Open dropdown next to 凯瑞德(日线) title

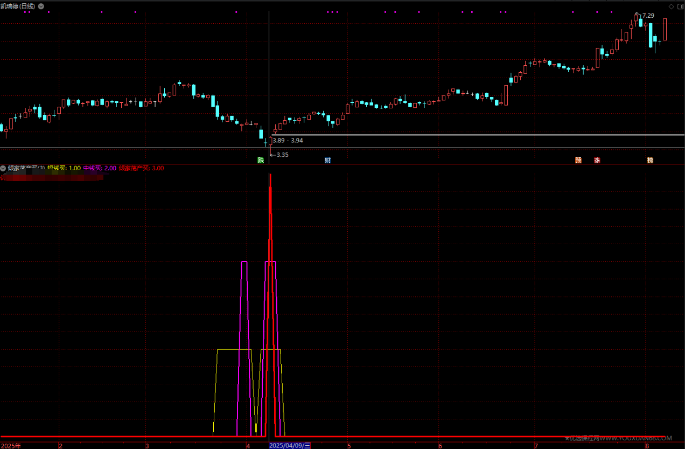click(42, 6)
